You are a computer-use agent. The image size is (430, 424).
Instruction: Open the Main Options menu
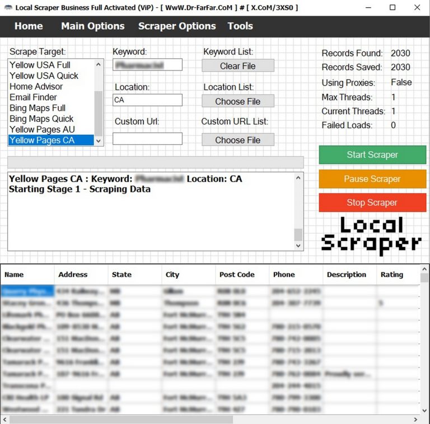93,26
